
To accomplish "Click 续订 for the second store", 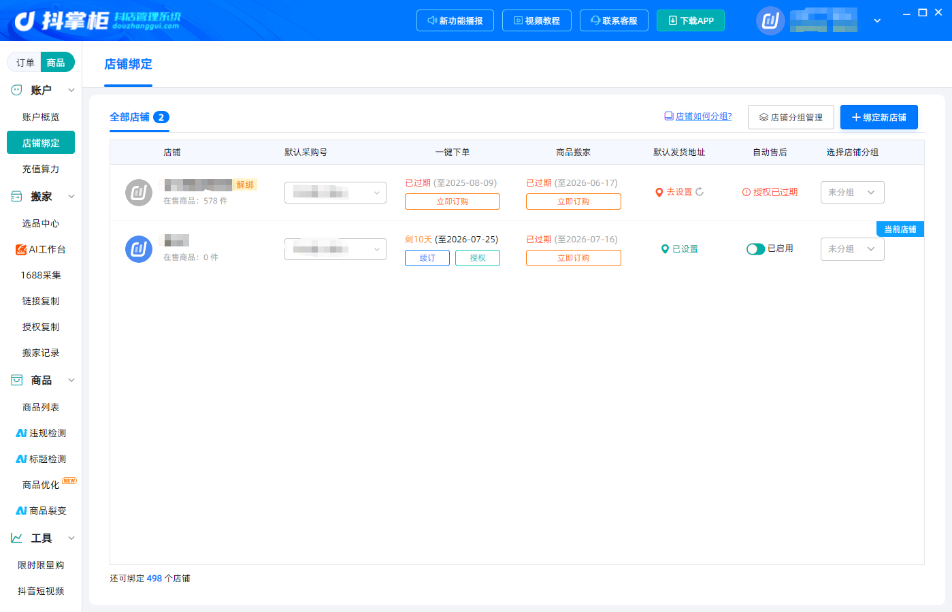I will coord(427,258).
